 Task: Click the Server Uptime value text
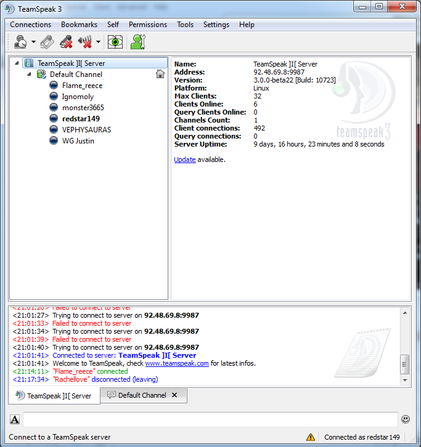point(319,144)
